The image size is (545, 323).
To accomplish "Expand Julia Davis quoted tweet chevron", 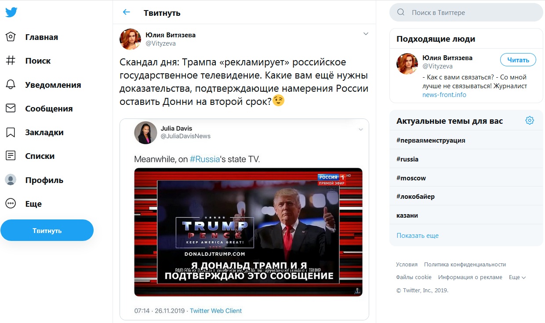I will [360, 129].
